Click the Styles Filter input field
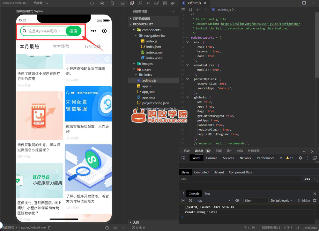 point(240,179)
